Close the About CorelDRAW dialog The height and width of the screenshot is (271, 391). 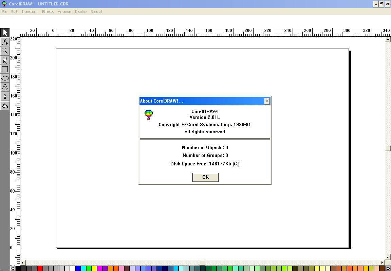coord(267,101)
